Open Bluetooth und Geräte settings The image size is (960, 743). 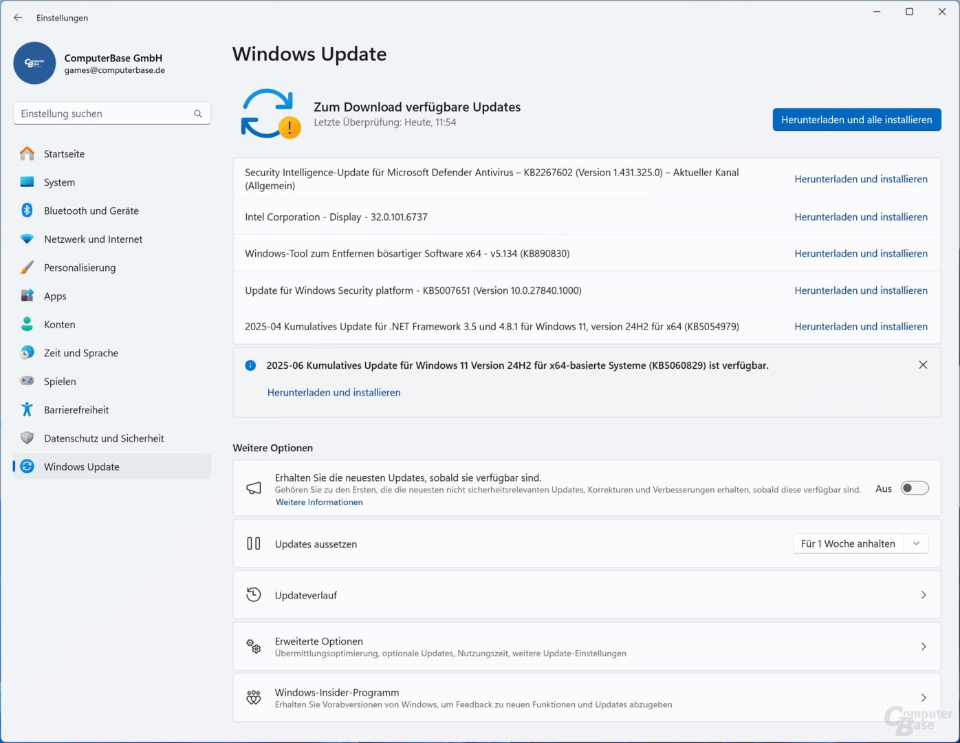(x=112, y=211)
